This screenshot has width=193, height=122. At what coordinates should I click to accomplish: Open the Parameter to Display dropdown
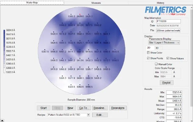164,43
